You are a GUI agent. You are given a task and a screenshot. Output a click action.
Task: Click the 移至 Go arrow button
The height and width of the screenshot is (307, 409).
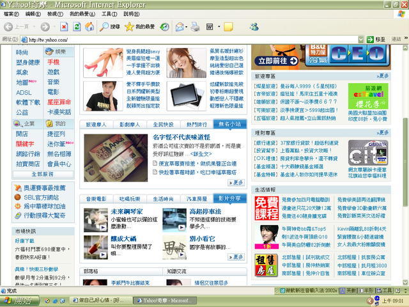[x=376, y=40]
